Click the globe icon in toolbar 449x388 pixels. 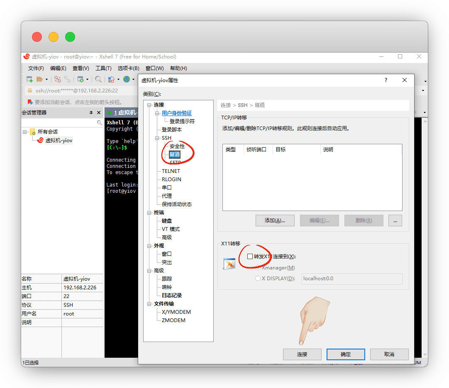tap(126, 79)
